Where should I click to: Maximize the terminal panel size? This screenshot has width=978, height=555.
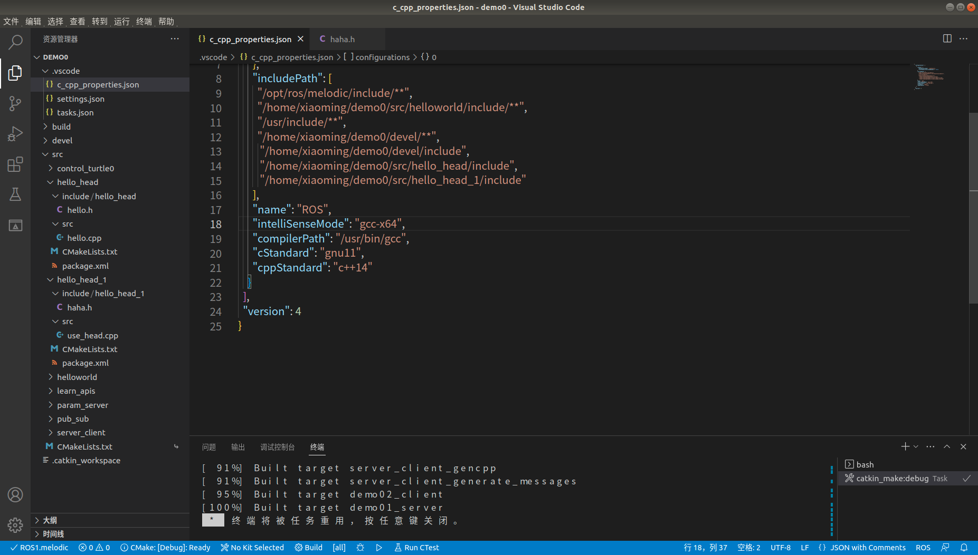(947, 446)
